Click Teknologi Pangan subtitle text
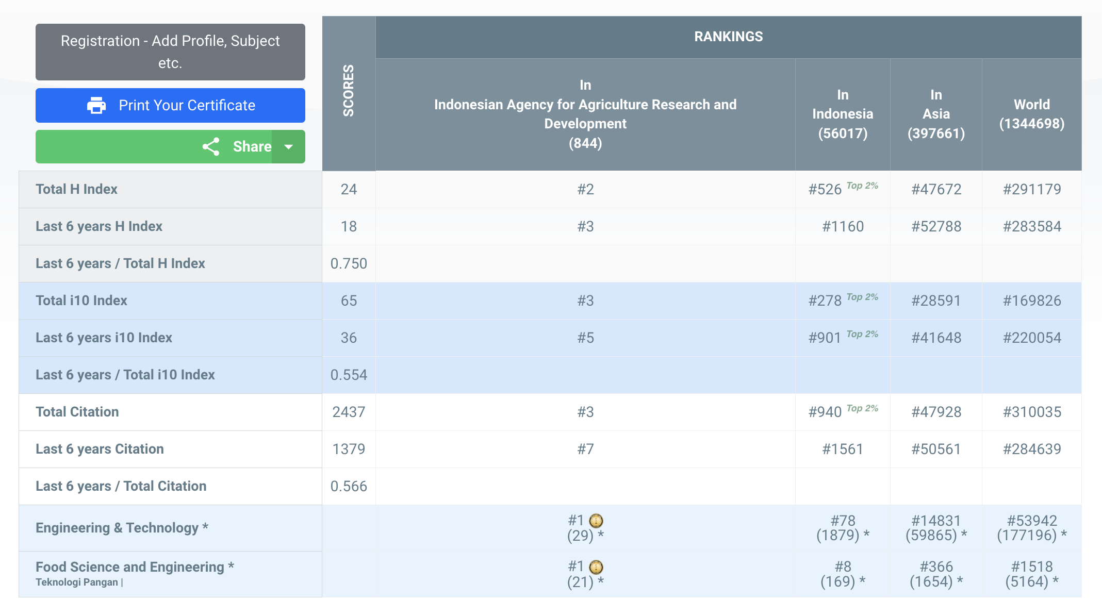Screen dimensions: 1102x616 click(77, 582)
